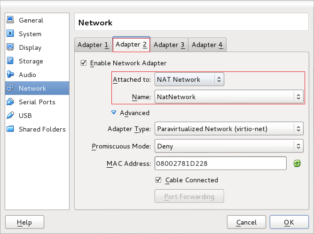This screenshot has height=234, width=314.
Task: Open the Name dropdown showing NatNetwork
Action: 229,97
